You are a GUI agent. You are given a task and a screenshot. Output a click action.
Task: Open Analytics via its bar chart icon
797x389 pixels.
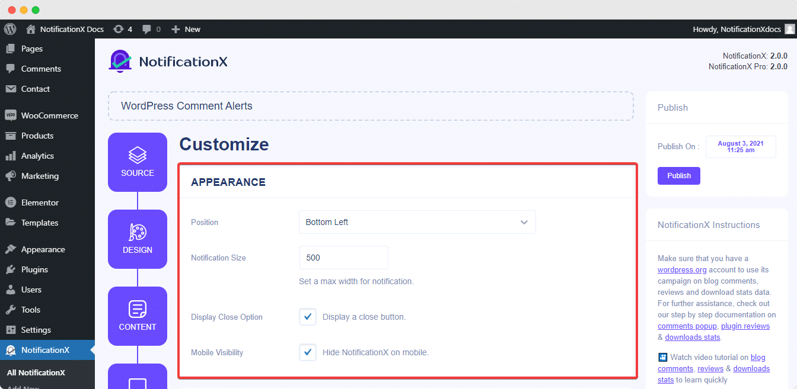pos(11,156)
